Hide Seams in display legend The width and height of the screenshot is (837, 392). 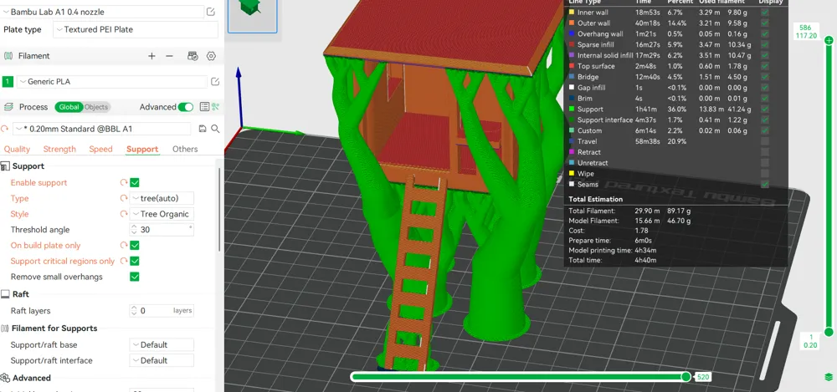tap(765, 185)
